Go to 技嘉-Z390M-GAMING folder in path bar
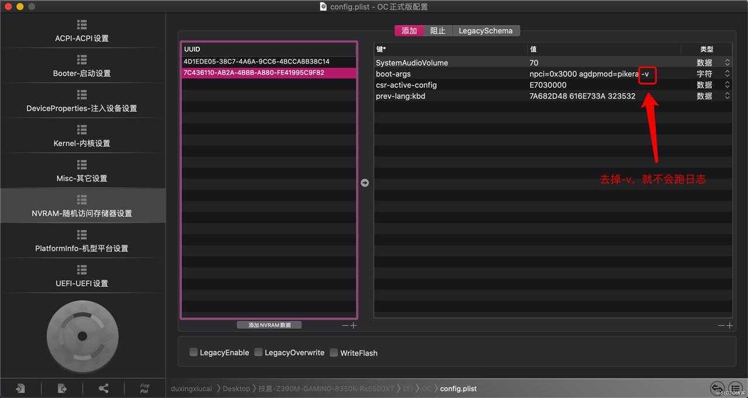The width and height of the screenshot is (748, 398). click(x=327, y=388)
